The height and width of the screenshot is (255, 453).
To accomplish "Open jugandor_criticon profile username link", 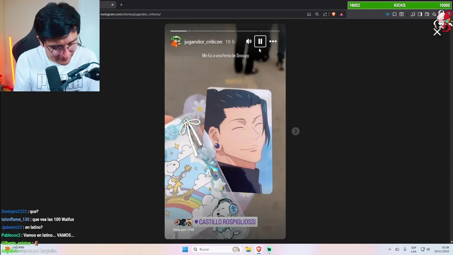I will (203, 42).
